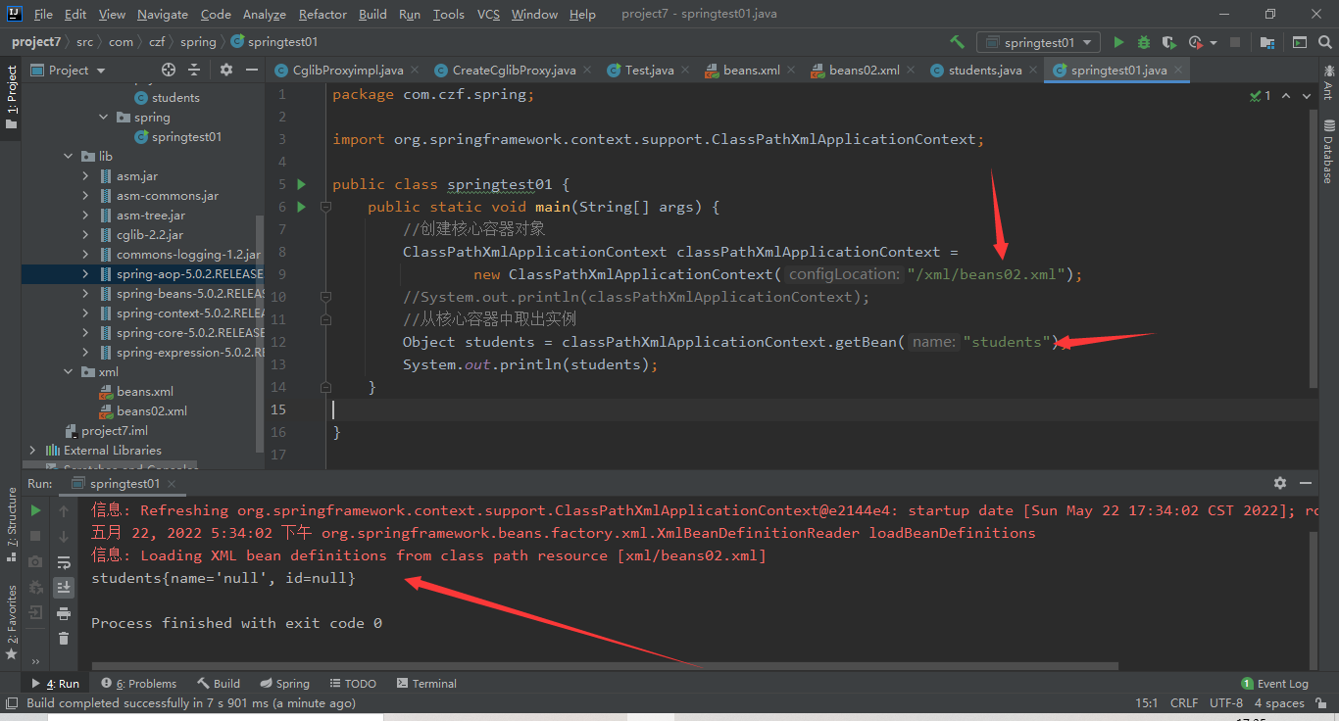The image size is (1339, 721).
Task: Debug springtest01 with the bug icon
Action: [1144, 42]
